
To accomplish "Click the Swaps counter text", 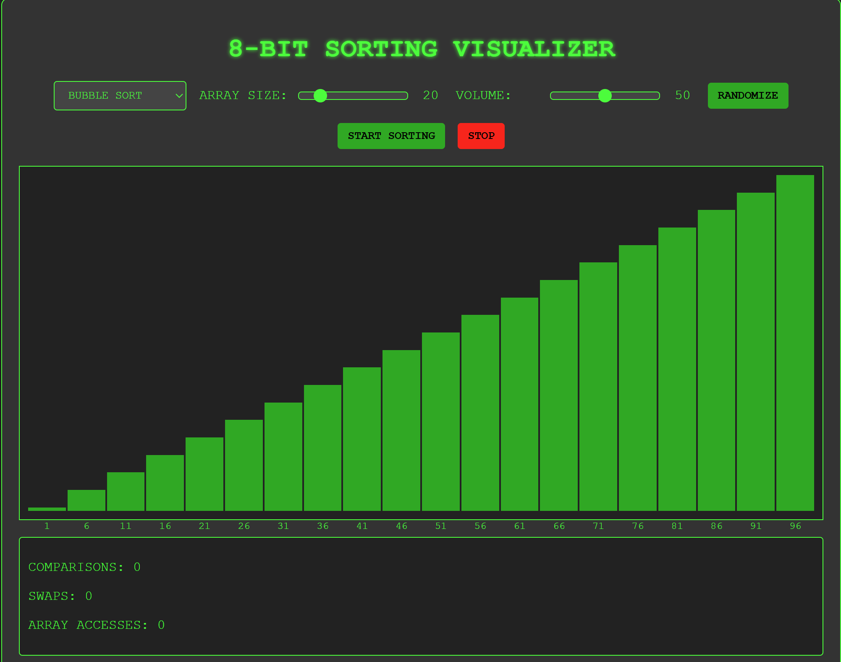I will tap(60, 596).
